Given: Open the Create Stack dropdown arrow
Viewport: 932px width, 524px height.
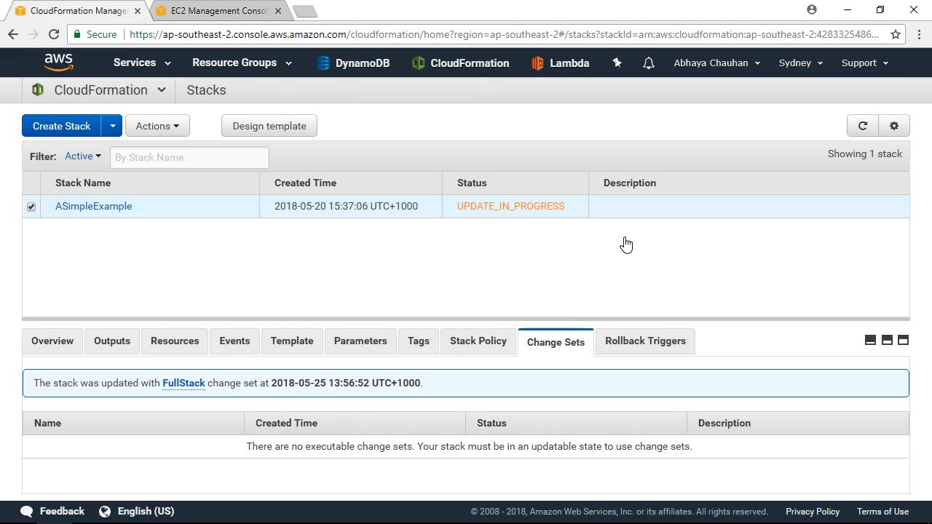Looking at the screenshot, I should point(112,126).
